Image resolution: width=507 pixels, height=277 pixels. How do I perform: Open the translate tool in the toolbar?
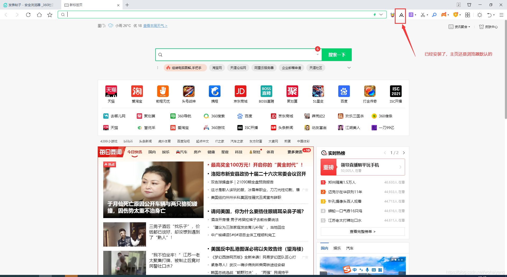pyautogui.click(x=411, y=15)
